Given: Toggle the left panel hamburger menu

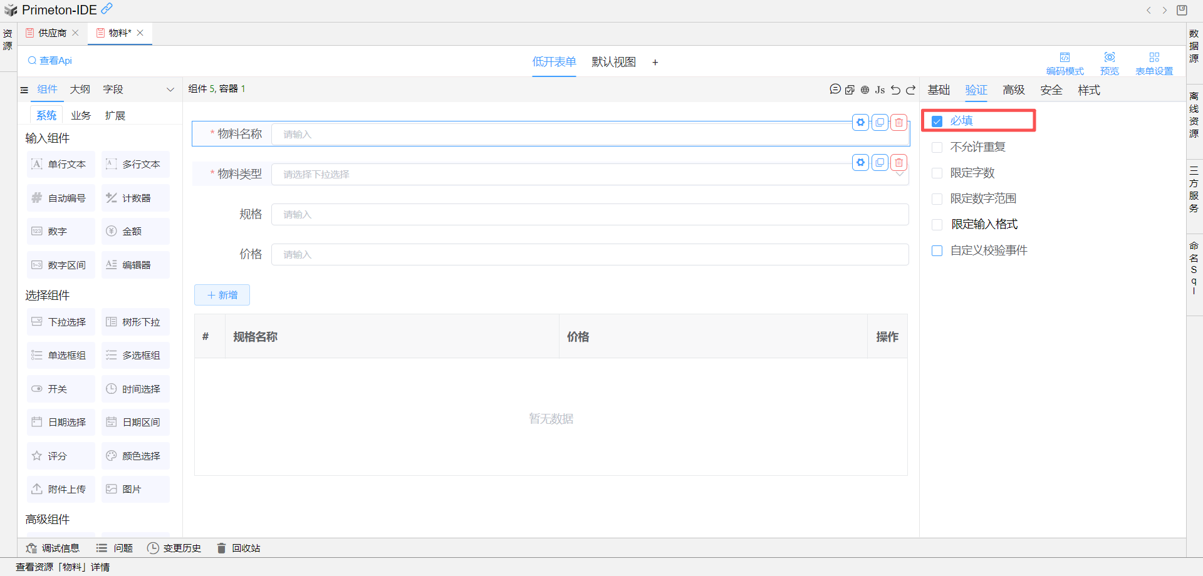Looking at the screenshot, I should tap(24, 90).
